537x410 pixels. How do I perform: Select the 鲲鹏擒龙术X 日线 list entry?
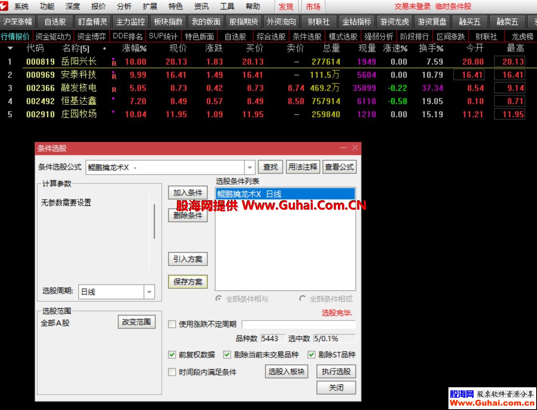click(285, 194)
